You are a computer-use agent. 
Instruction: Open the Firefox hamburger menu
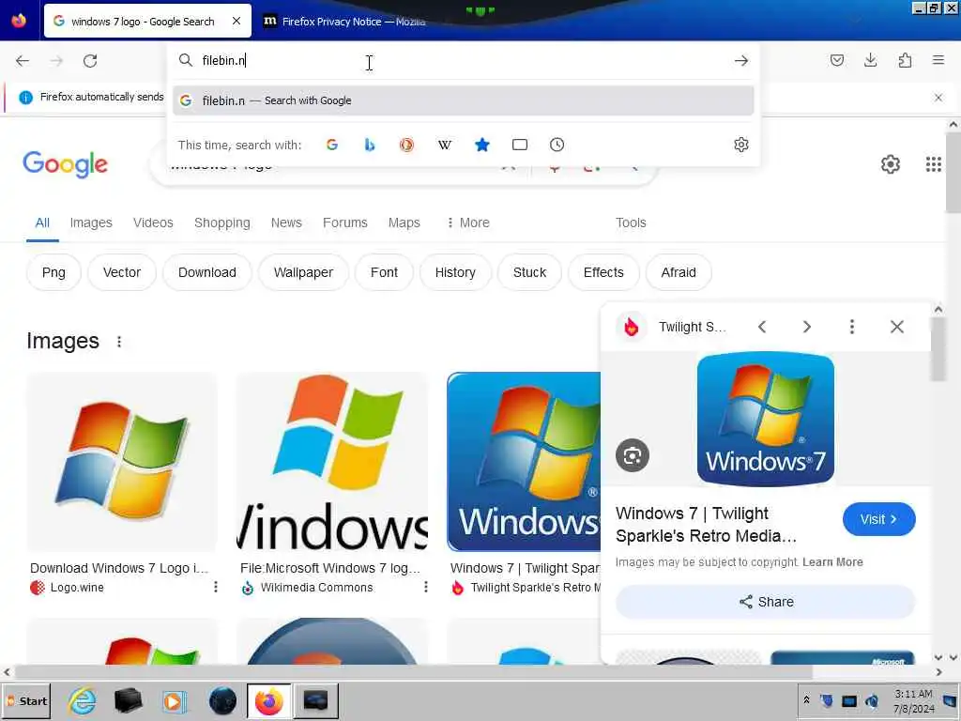point(938,60)
